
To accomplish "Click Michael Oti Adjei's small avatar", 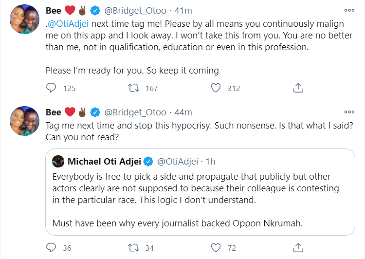I will tap(58, 161).
